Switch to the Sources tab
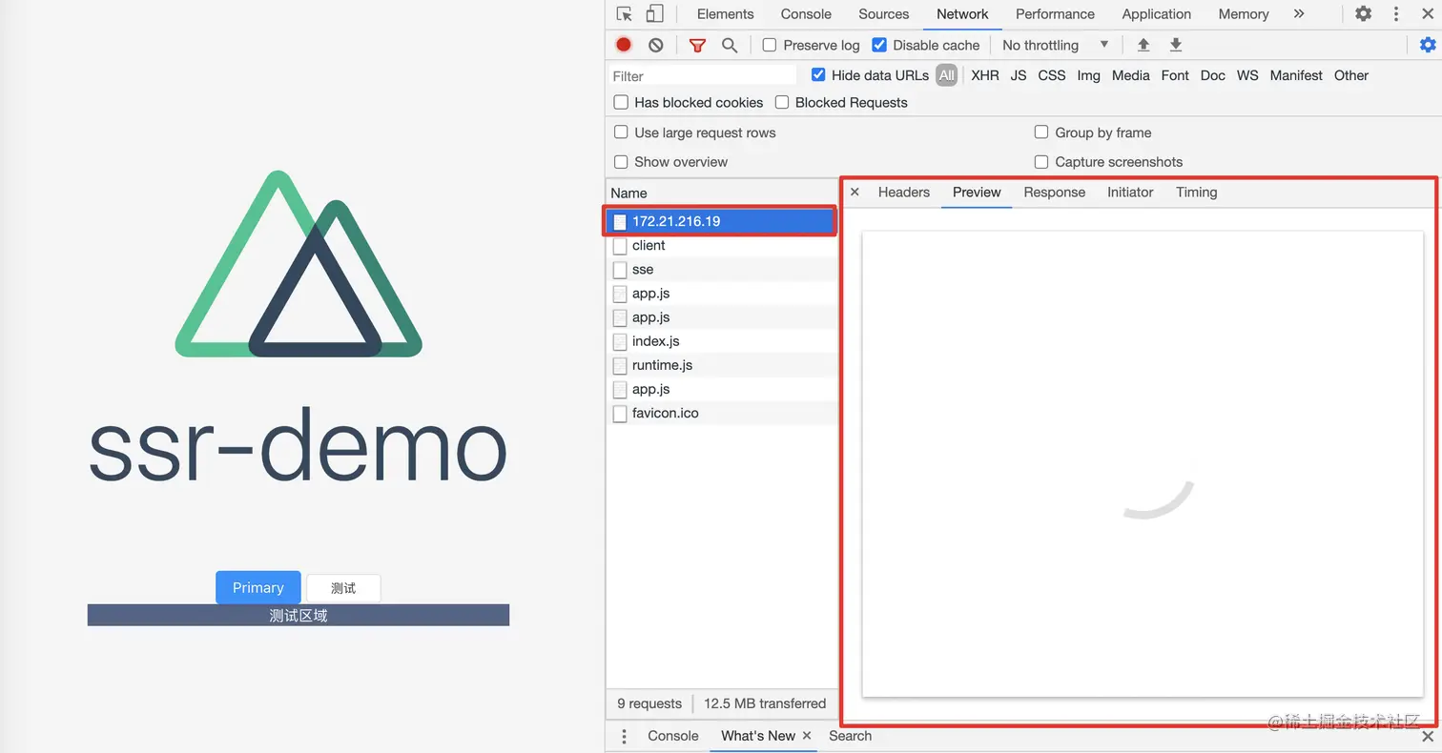Screen dimensions: 1442x753 pyautogui.click(x=884, y=14)
